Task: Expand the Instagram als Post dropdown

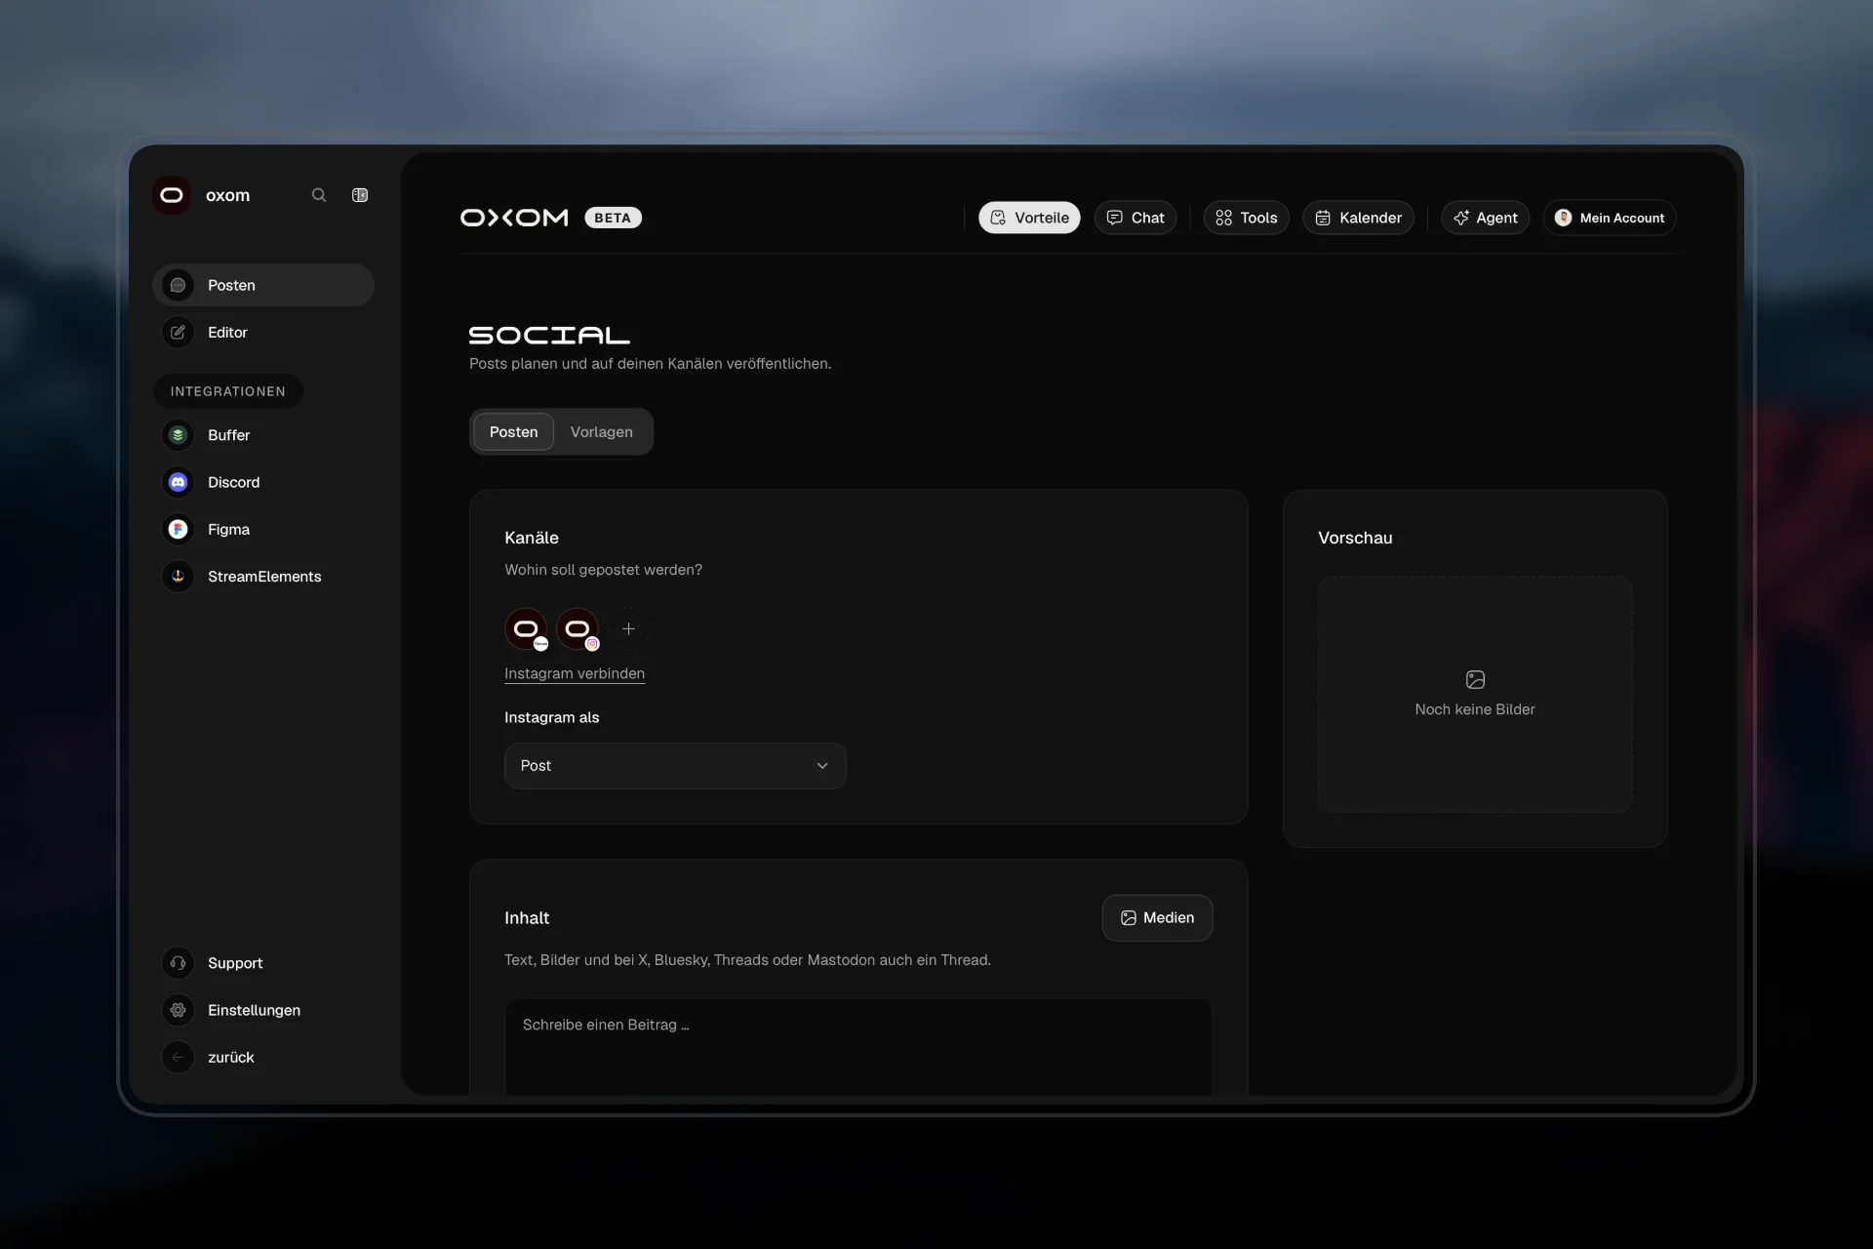Action: point(675,766)
